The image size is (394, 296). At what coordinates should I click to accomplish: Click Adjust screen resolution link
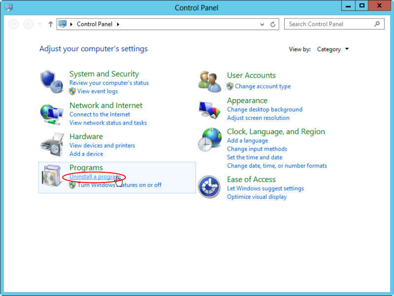[x=258, y=118]
